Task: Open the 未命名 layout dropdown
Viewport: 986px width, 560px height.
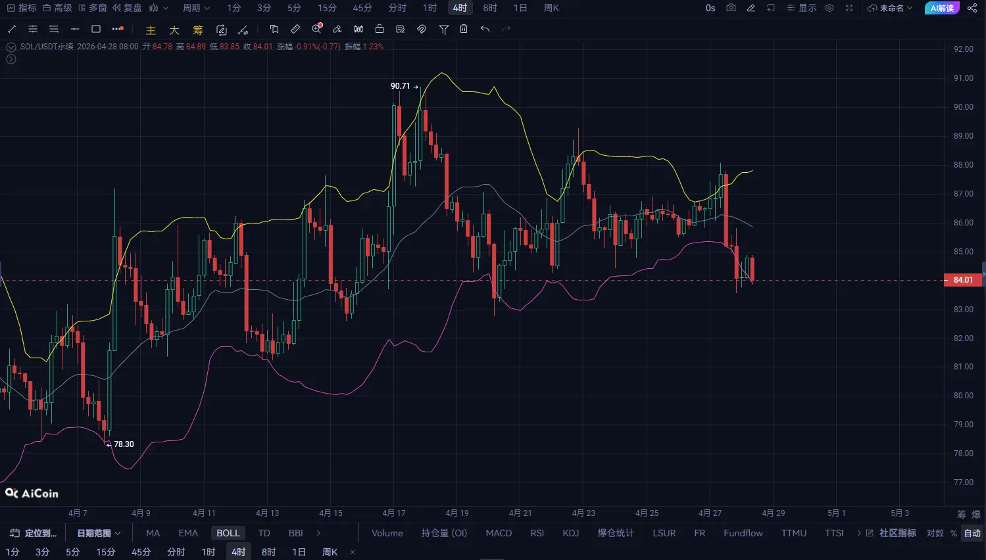Action: pyautogui.click(x=890, y=8)
